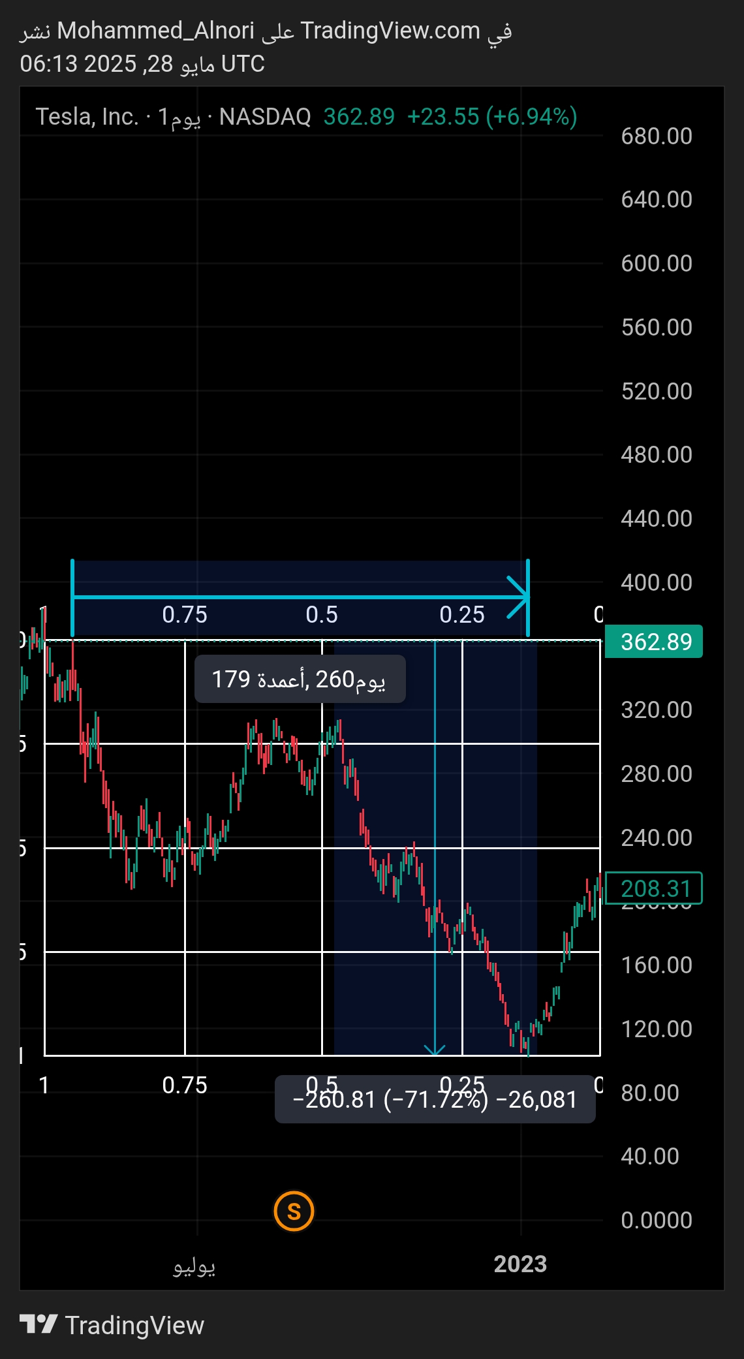The image size is (744, 1359).
Task: Click the 520.00 price axis label
Action: pyautogui.click(x=657, y=391)
